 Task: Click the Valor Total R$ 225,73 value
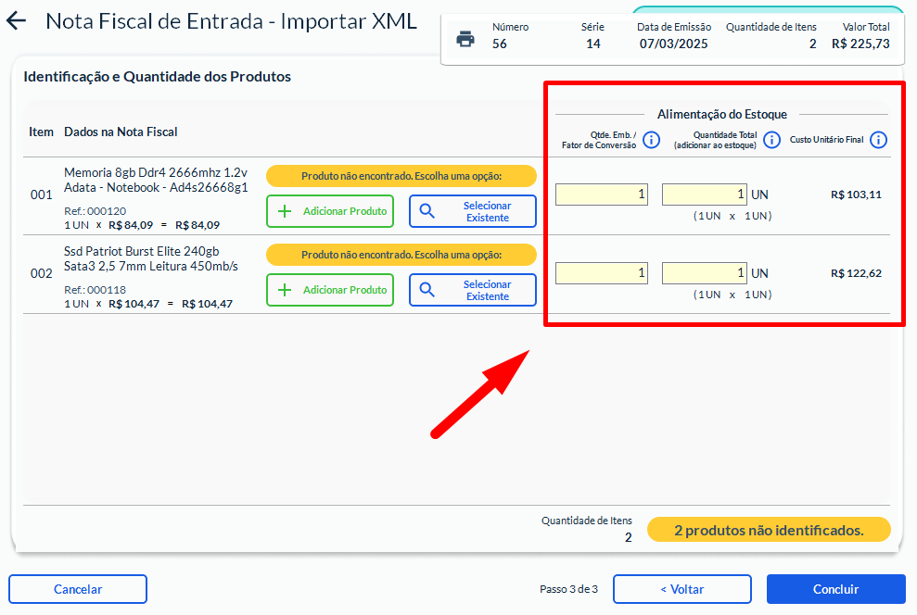pyautogui.click(x=860, y=44)
